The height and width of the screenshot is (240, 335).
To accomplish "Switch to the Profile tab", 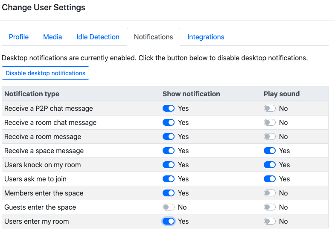I will pos(19,37).
